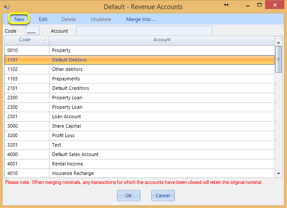Screen dimensions: 287x208
Task: Click the scrollbar down arrow
Action: (278, 174)
